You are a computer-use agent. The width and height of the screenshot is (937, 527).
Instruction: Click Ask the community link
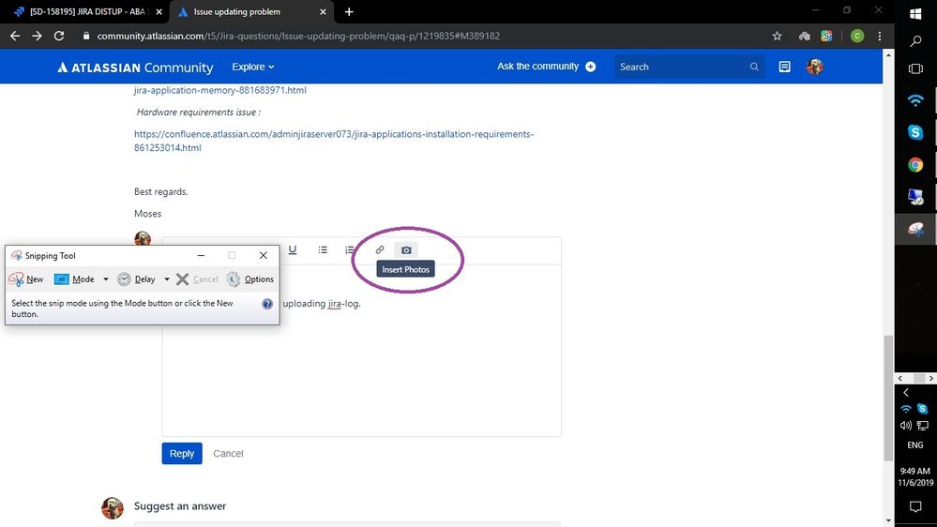point(546,67)
